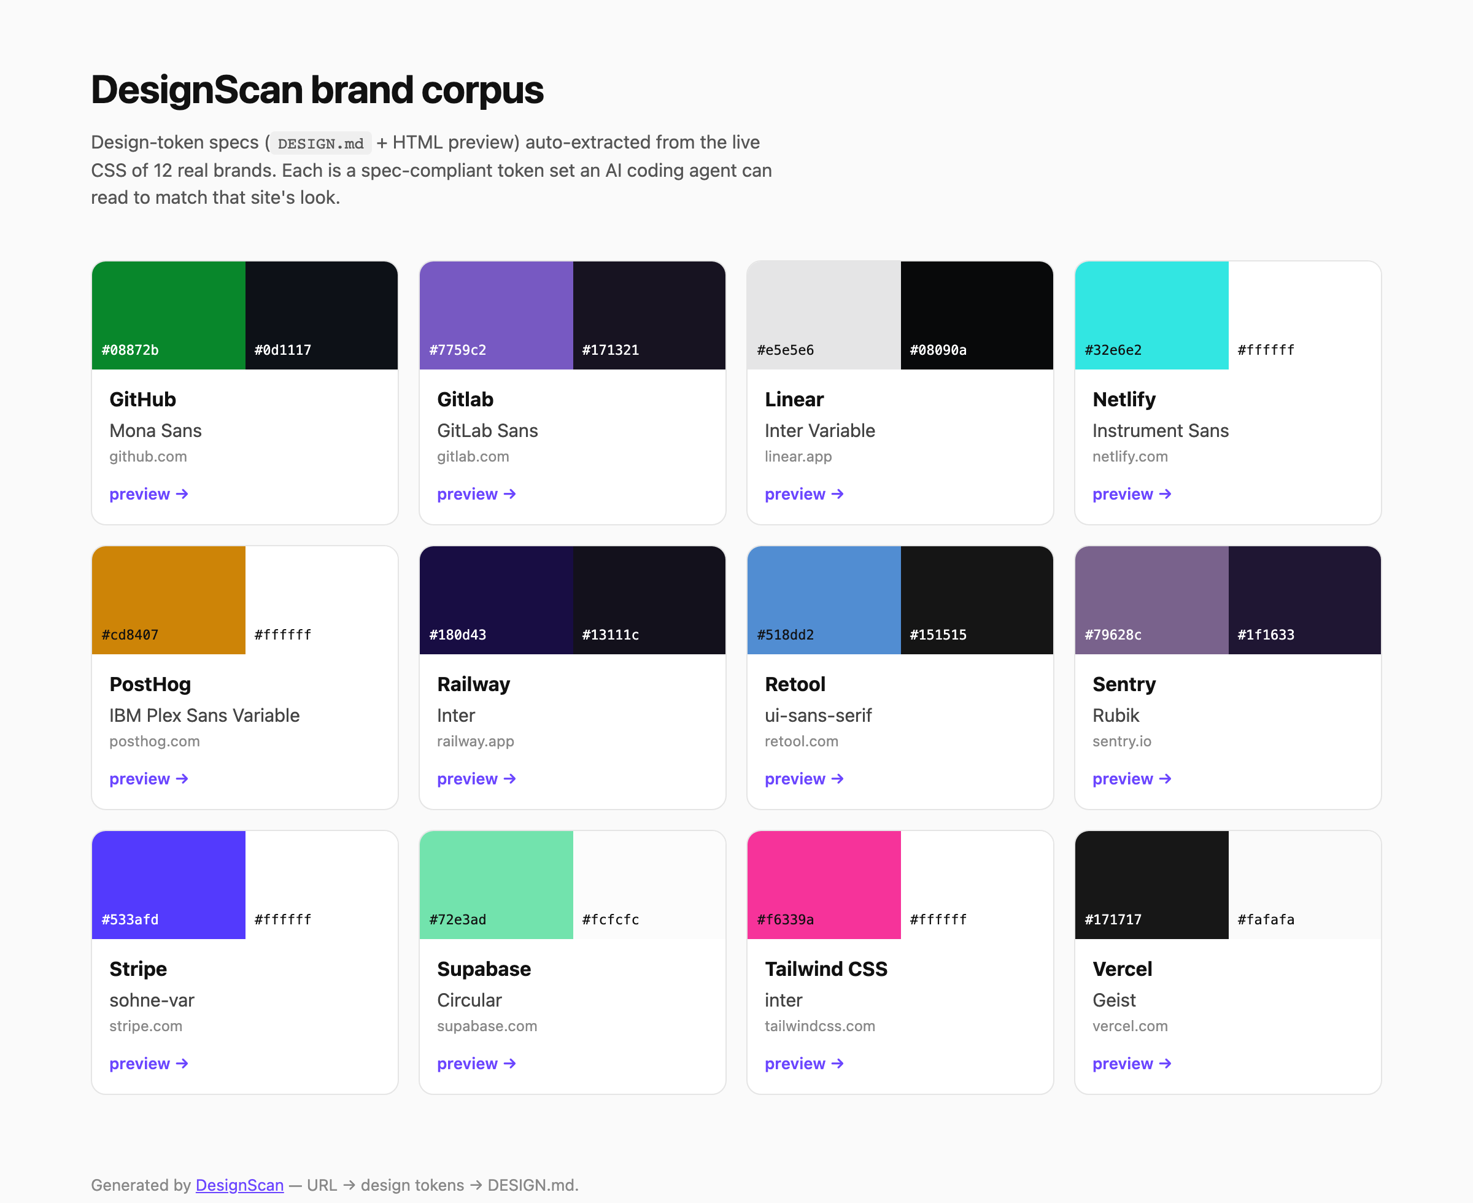This screenshot has width=1473, height=1203.
Task: Click the Sentry card title
Action: point(1124,684)
